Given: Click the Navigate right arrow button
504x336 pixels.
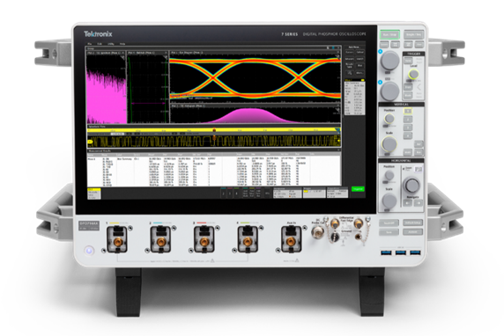Looking at the screenshot, I should coord(419,203).
